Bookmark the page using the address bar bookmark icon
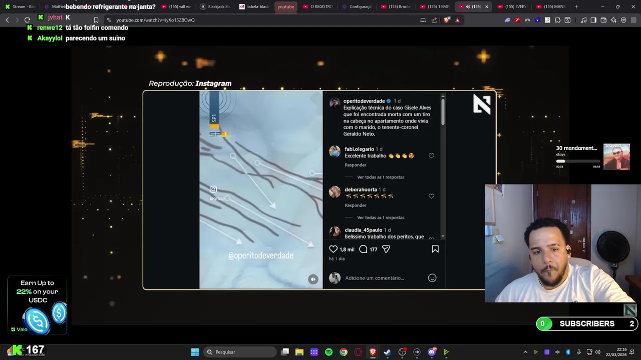Screen dimensions: 641x360 click(x=96, y=20)
